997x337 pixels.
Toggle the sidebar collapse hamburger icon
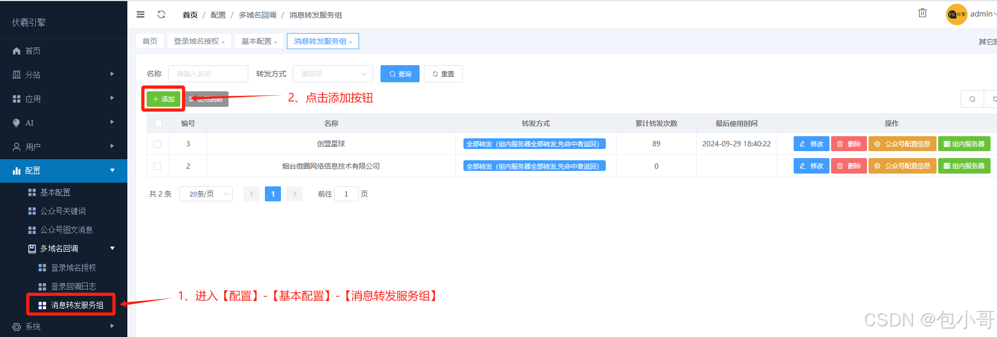tap(141, 14)
